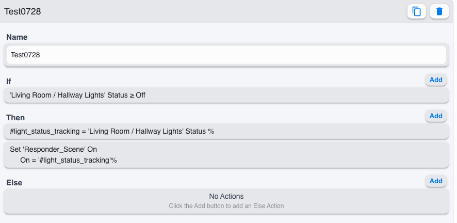Click the Name section label

(x=17, y=37)
